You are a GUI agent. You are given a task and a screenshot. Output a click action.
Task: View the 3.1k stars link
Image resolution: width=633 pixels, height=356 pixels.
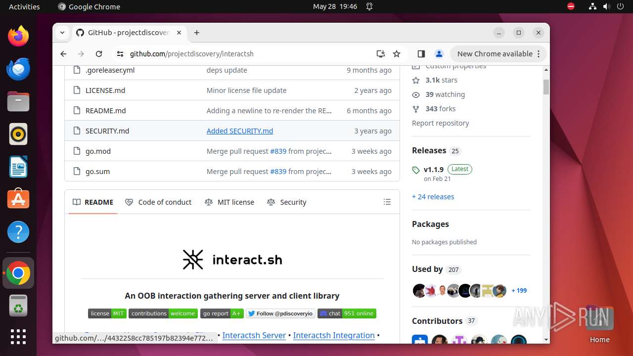(435, 80)
